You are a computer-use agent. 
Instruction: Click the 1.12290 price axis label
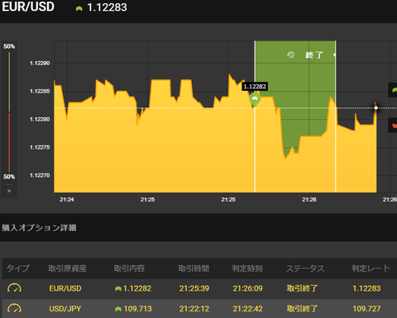pyautogui.click(x=40, y=63)
